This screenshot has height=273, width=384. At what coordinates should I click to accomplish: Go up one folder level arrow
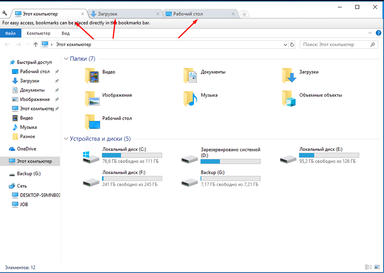36,45
